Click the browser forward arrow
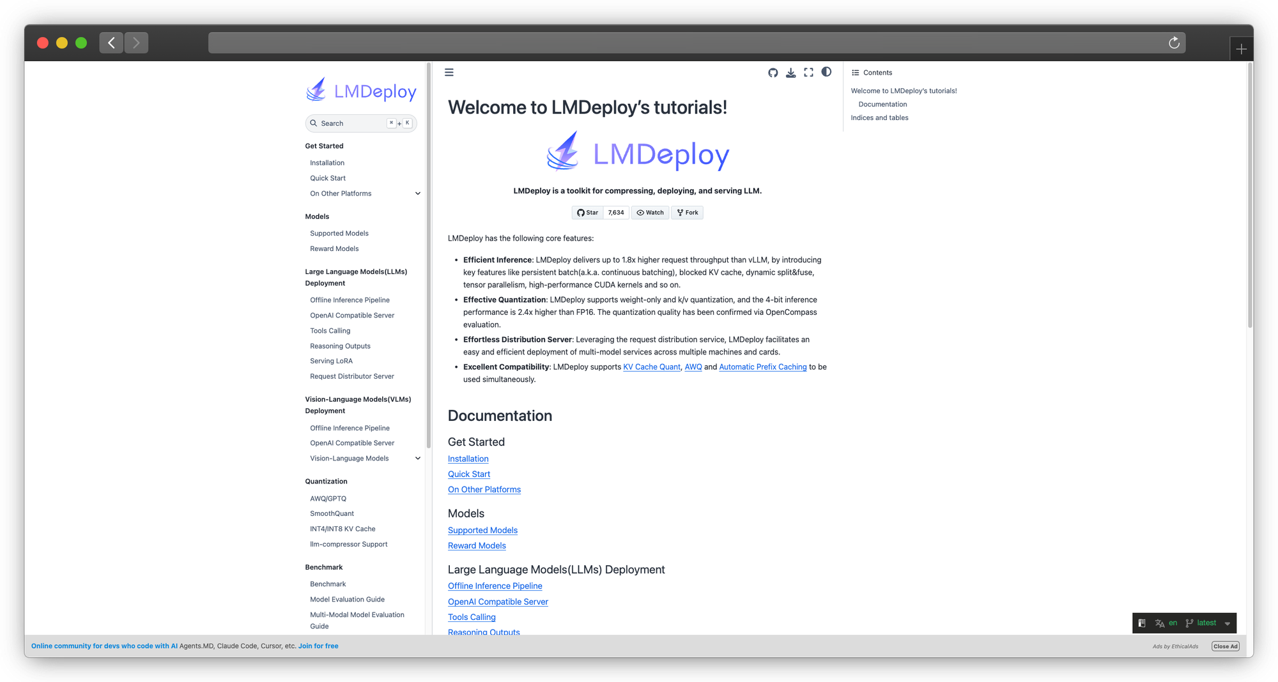 pyautogui.click(x=136, y=43)
